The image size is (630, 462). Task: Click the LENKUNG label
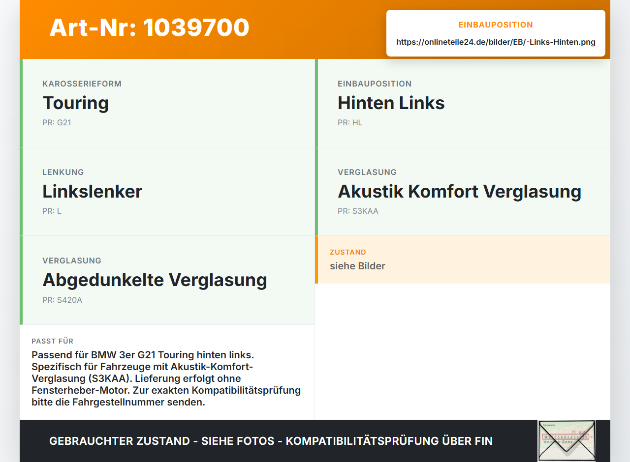(63, 172)
